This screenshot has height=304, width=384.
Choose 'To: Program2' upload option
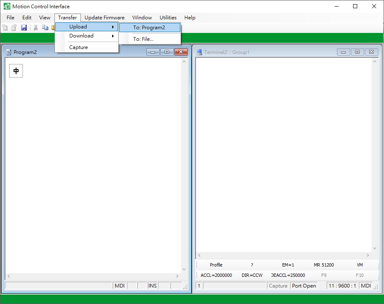150,28
